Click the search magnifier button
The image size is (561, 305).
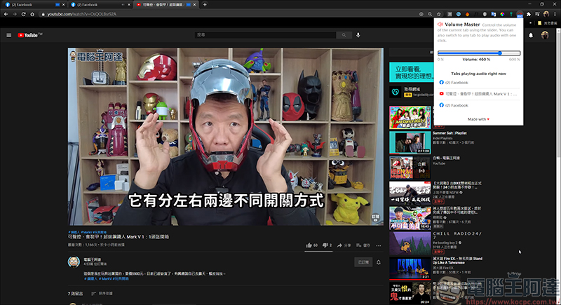(x=344, y=35)
